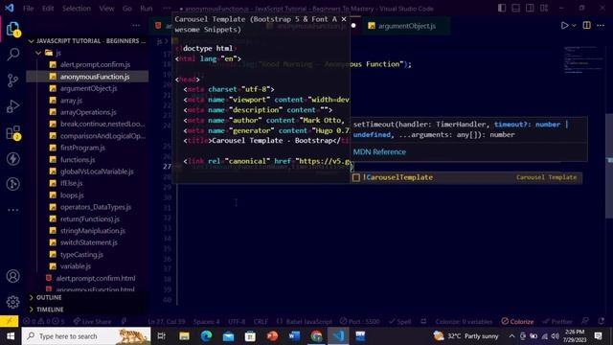Open the Run menu
This screenshot has height=345, width=613.
point(147,9)
